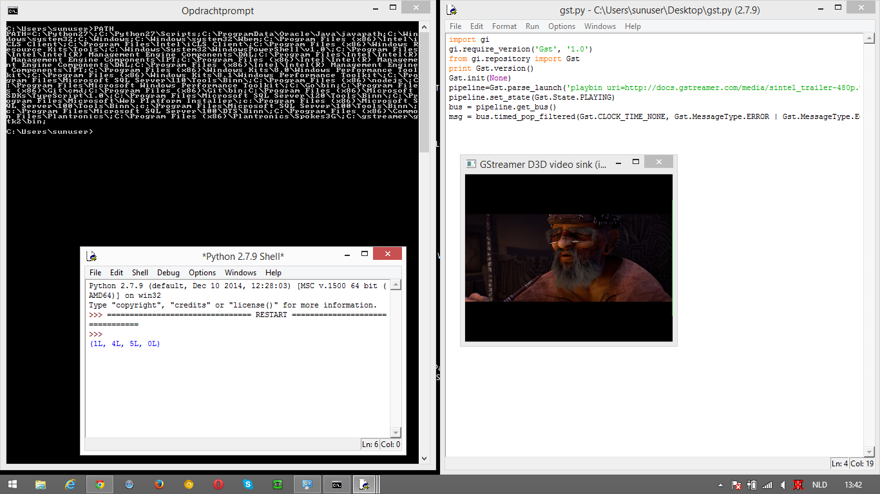Open the Debug menu in Python Shell
This screenshot has width=880, height=494.
click(168, 273)
